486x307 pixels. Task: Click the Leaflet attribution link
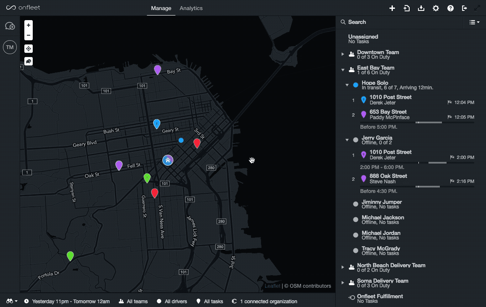[x=272, y=286]
